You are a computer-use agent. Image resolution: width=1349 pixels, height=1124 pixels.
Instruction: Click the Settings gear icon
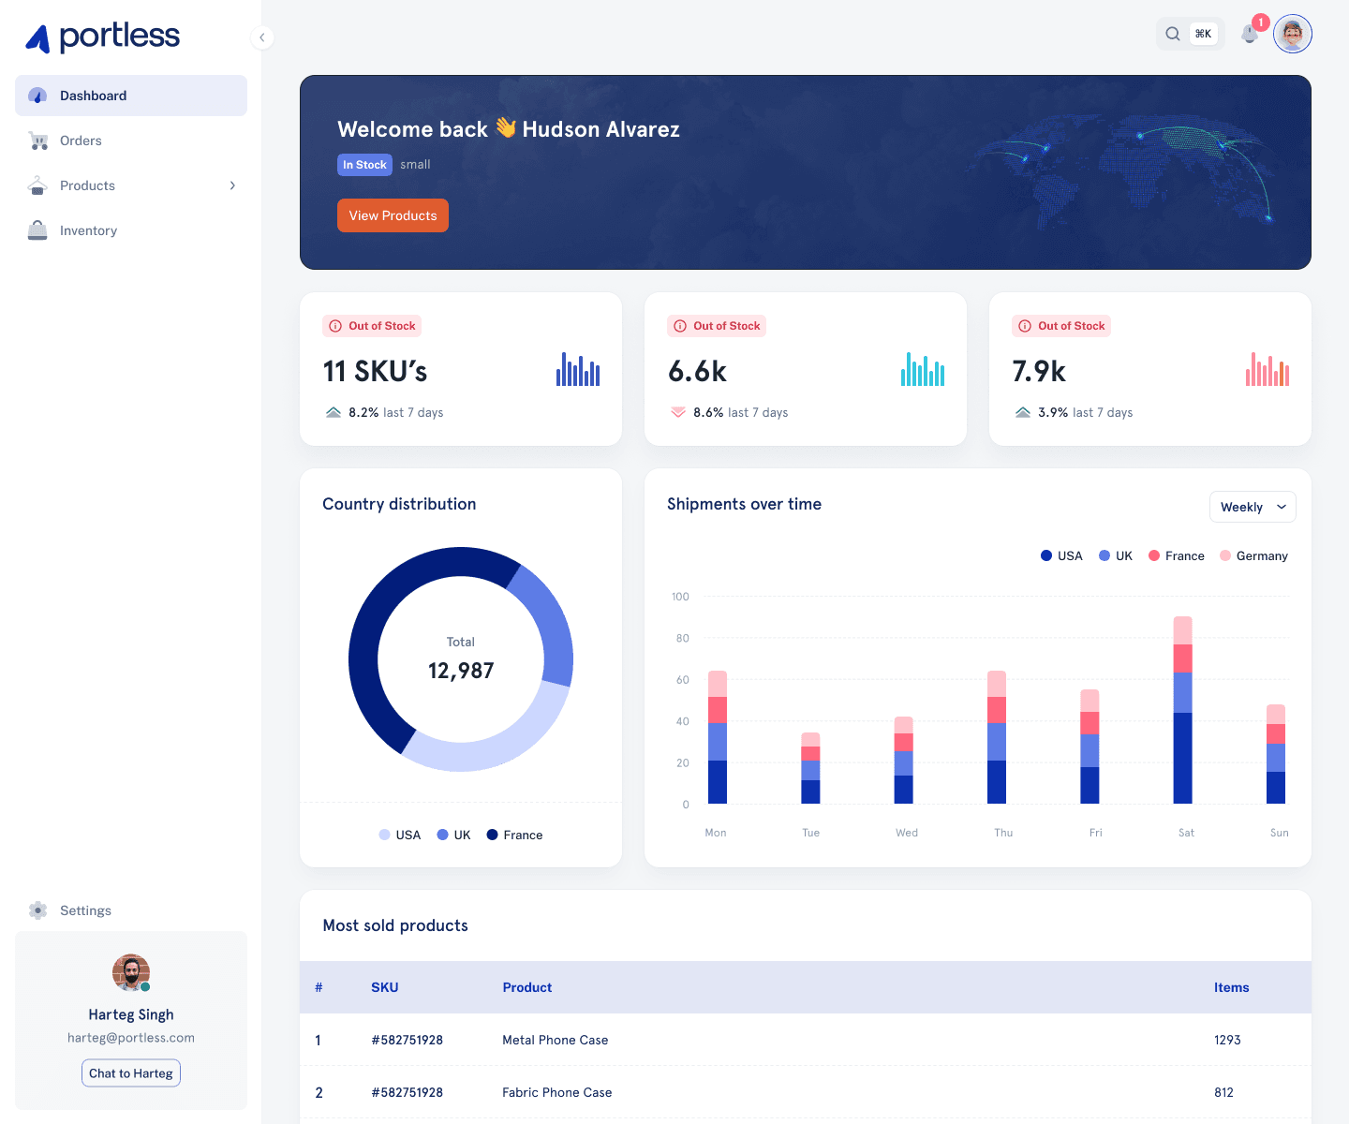tap(37, 910)
